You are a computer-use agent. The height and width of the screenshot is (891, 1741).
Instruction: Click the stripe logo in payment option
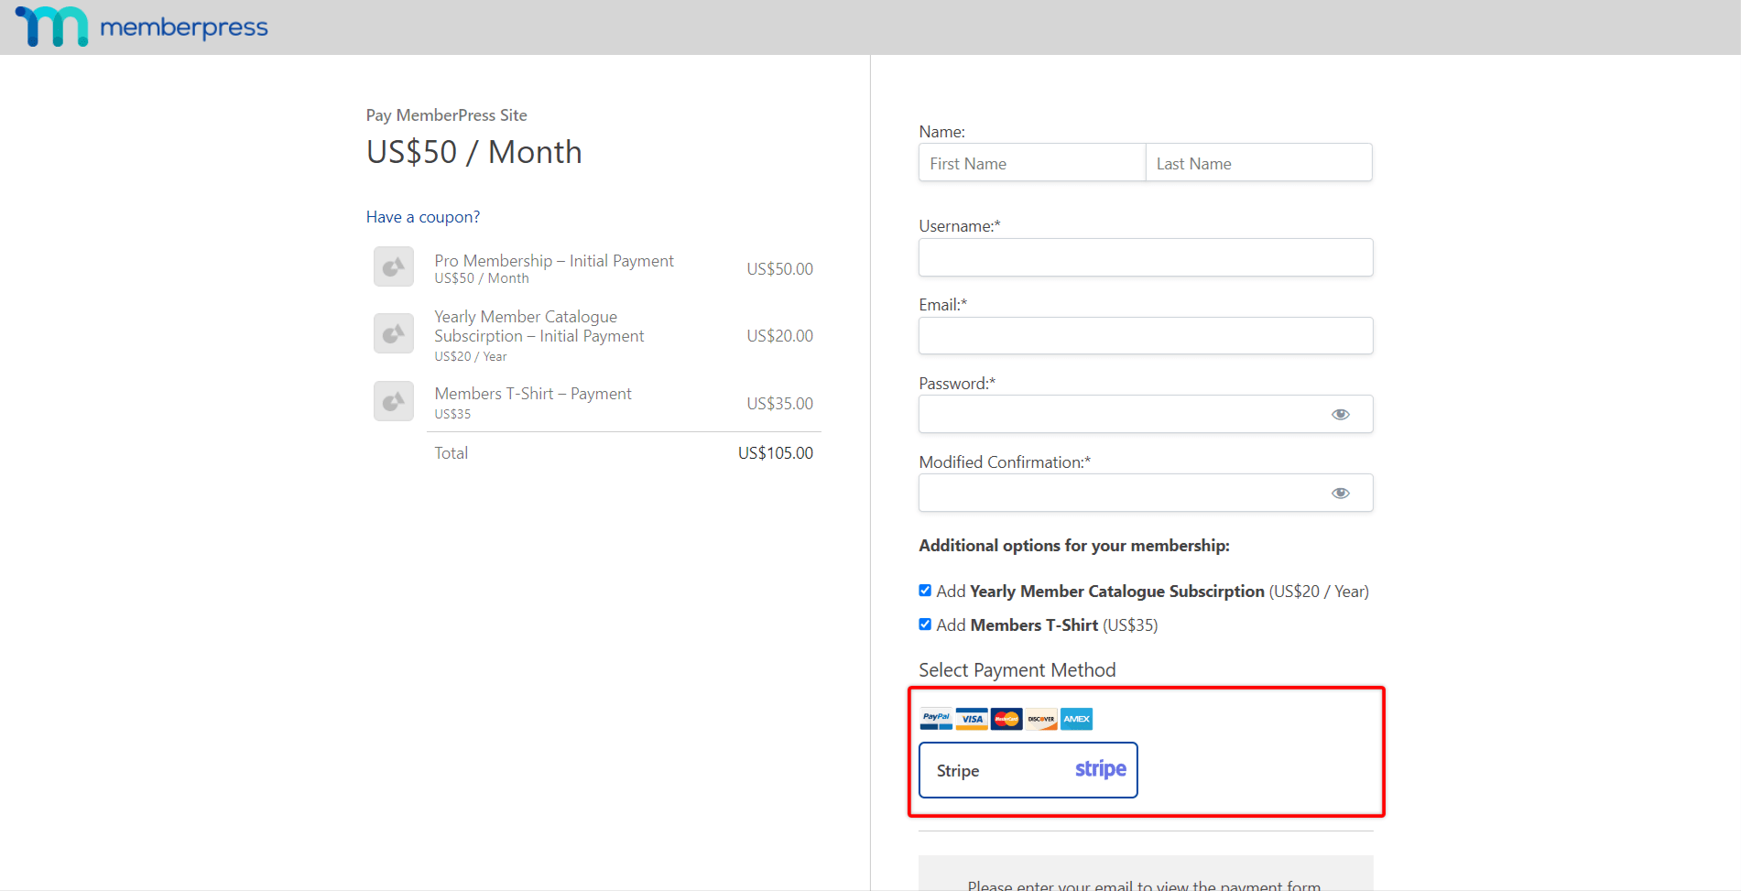tap(1100, 769)
